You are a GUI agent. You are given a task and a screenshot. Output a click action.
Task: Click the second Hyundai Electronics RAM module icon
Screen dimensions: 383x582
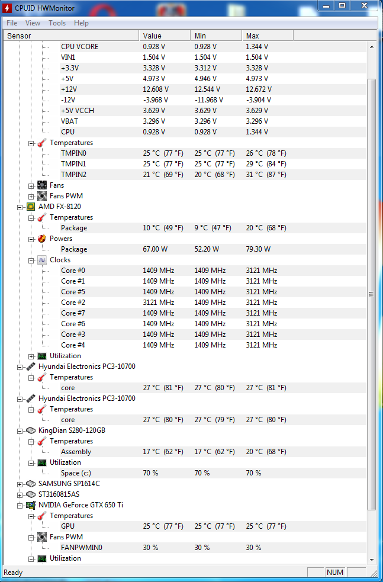click(x=31, y=398)
